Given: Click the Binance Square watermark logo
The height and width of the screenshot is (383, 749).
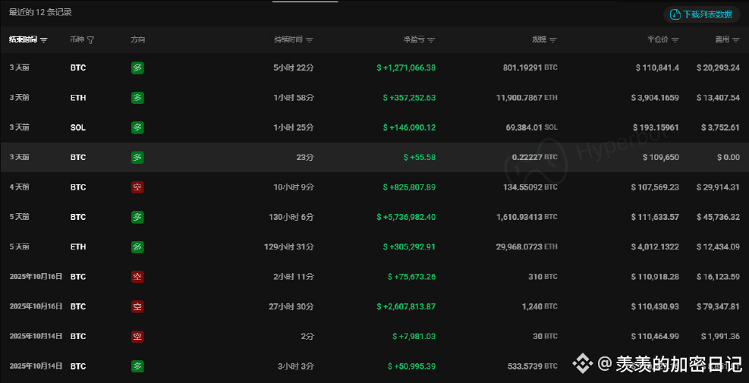Looking at the screenshot, I should pyautogui.click(x=583, y=365).
